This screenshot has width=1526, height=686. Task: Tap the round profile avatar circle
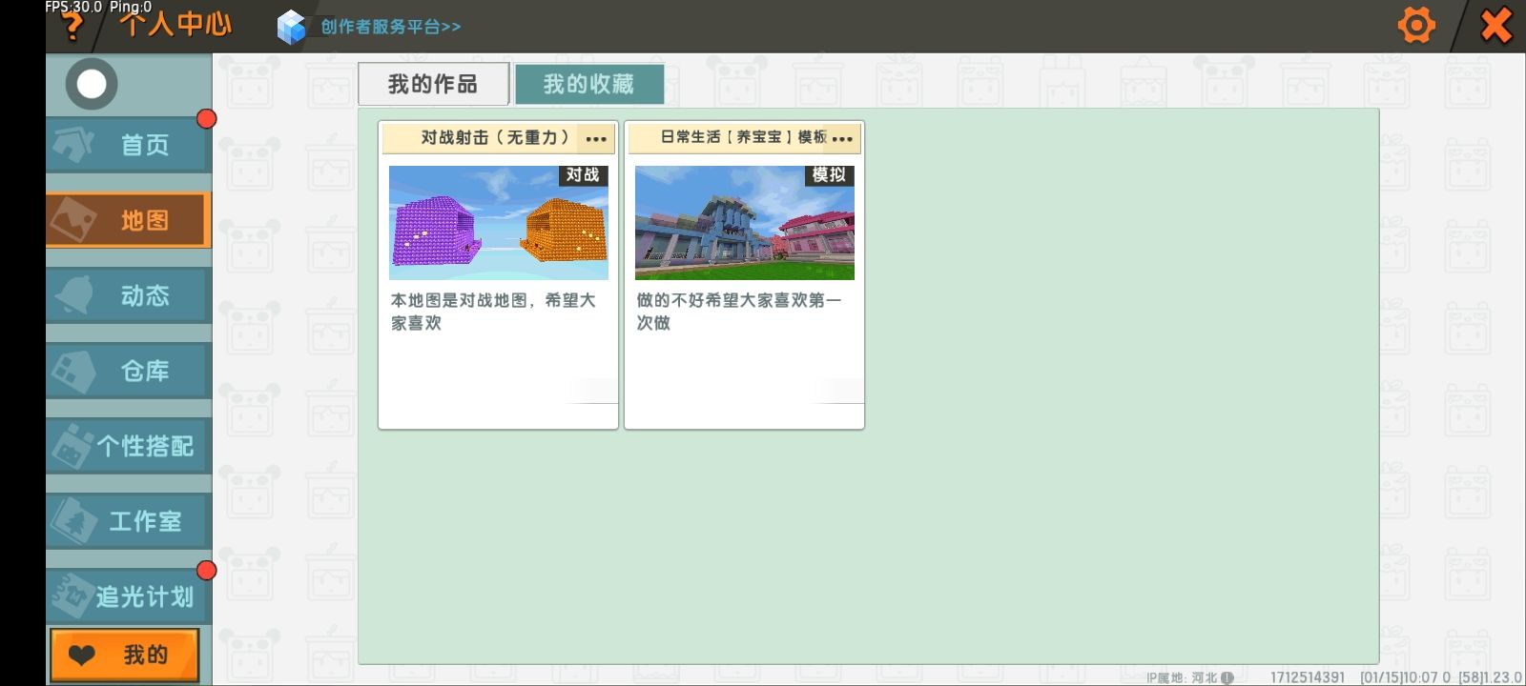click(92, 84)
